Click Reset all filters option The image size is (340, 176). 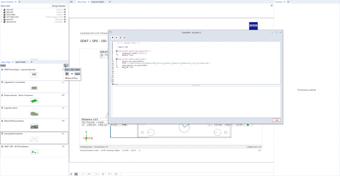[x=71, y=78]
